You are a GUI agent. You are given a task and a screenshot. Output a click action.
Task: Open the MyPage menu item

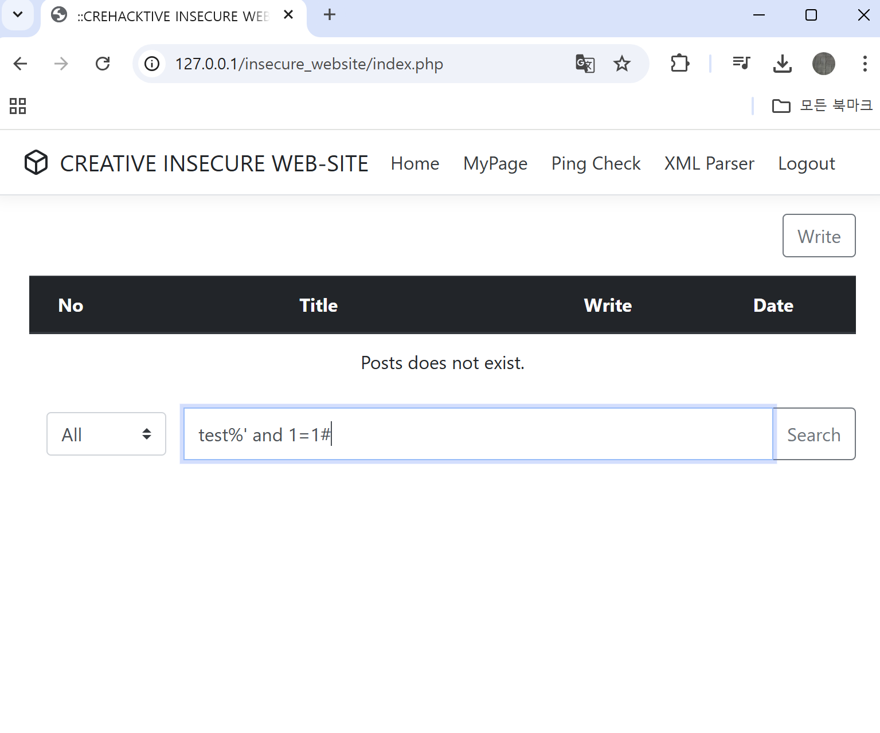click(495, 163)
